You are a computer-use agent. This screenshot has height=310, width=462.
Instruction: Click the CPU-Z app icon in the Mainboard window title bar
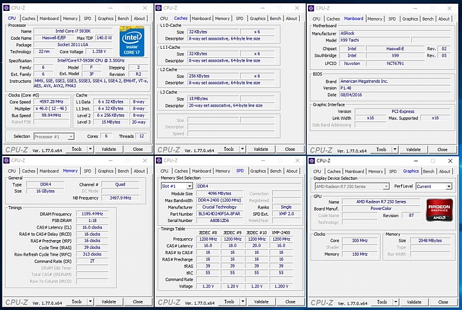(x=311, y=8)
